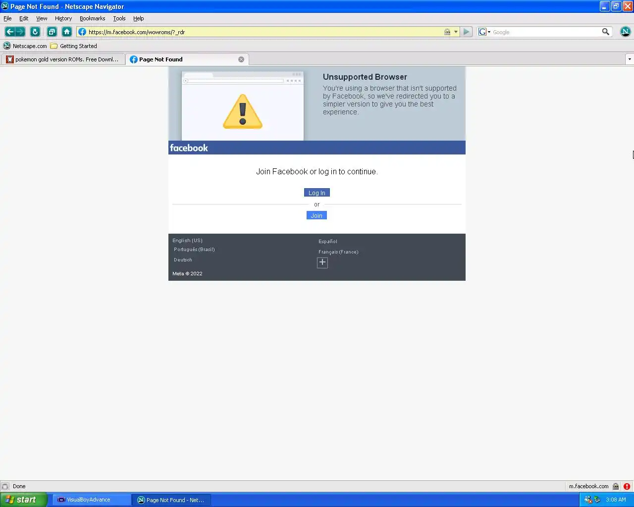Click the Join button
Screen dimensions: 634x507
tap(317, 215)
